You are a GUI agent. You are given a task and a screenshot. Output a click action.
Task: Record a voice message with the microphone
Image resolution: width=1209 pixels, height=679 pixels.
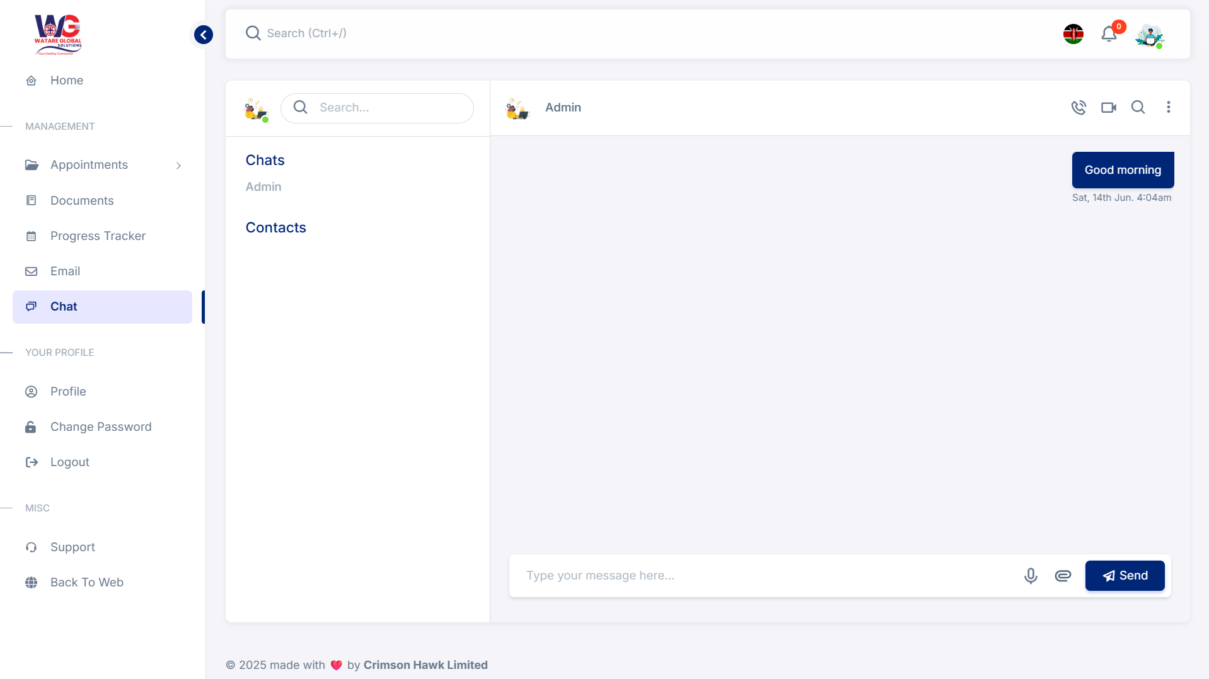[1031, 575]
